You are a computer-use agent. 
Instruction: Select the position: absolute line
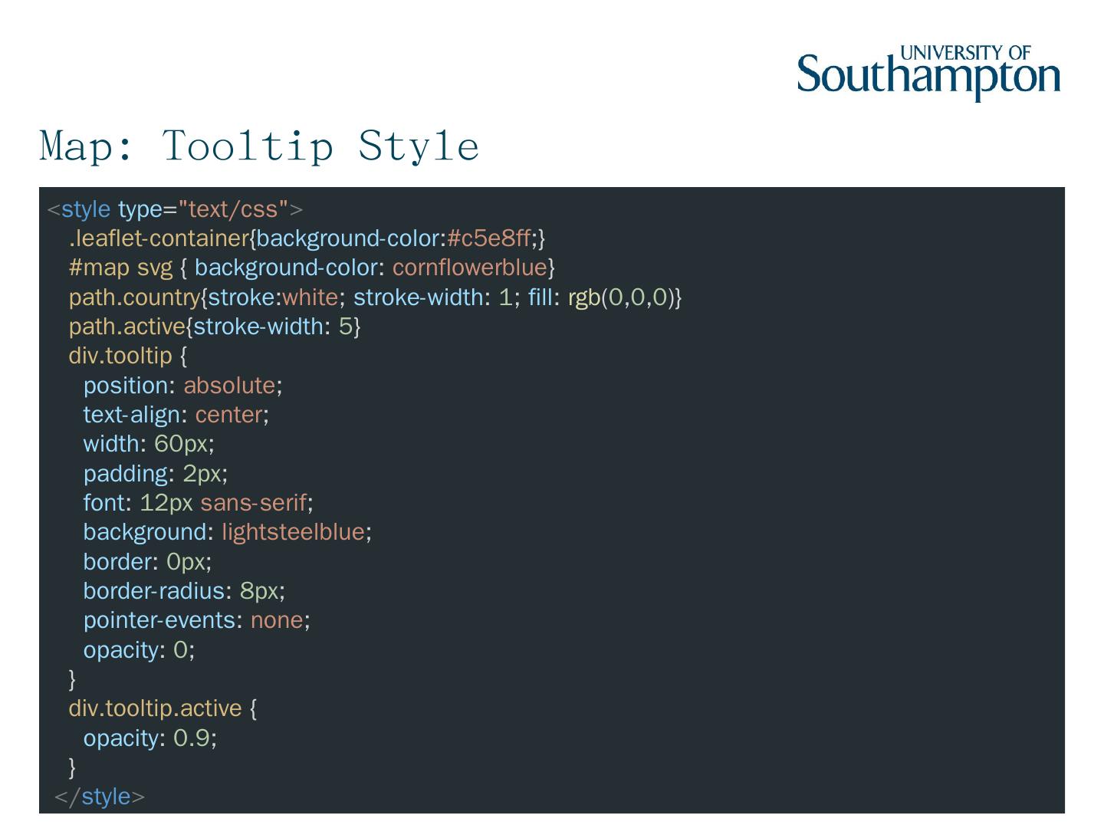click(x=182, y=385)
